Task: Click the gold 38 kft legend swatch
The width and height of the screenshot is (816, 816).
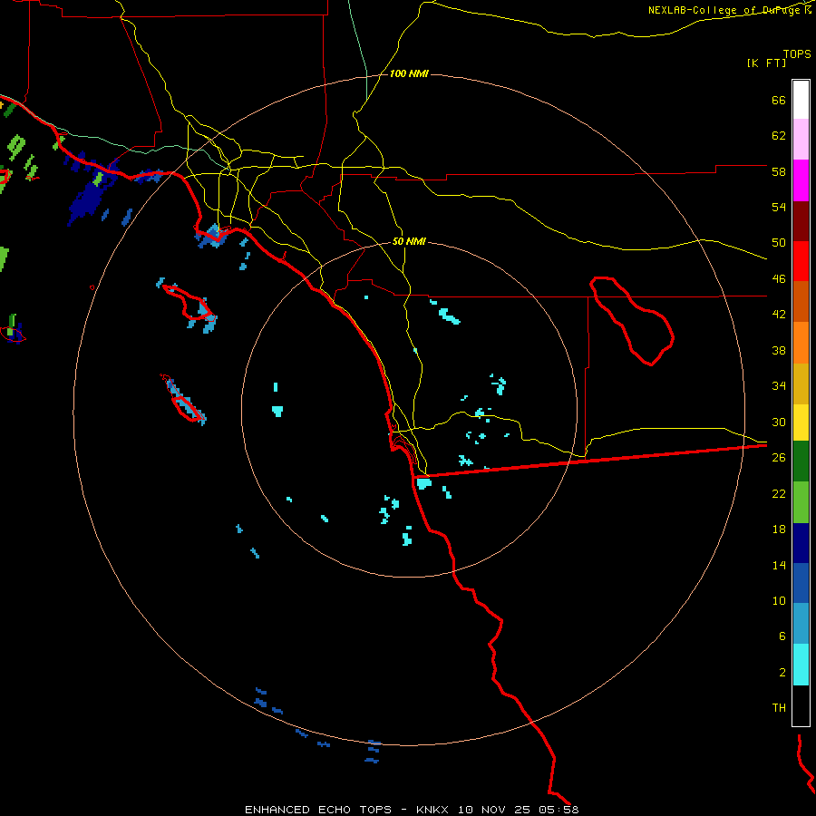Action: 801,384
